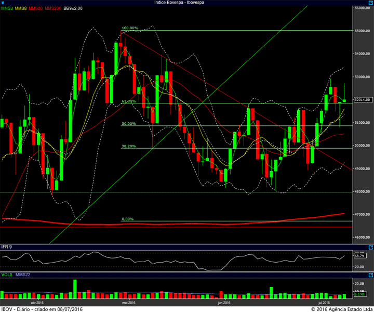This screenshot has height=312, width=374.
Task: Click the 20,00 level on IFR axis
Action: pyautogui.click(x=359, y=267)
